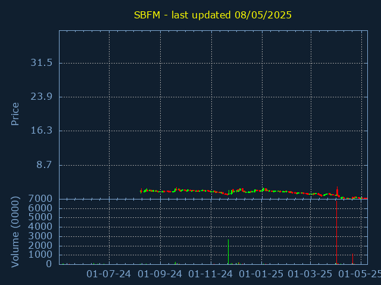The height and width of the screenshot is (285, 381).
Task: Select the 8.7 price axis label
Action: (x=44, y=165)
